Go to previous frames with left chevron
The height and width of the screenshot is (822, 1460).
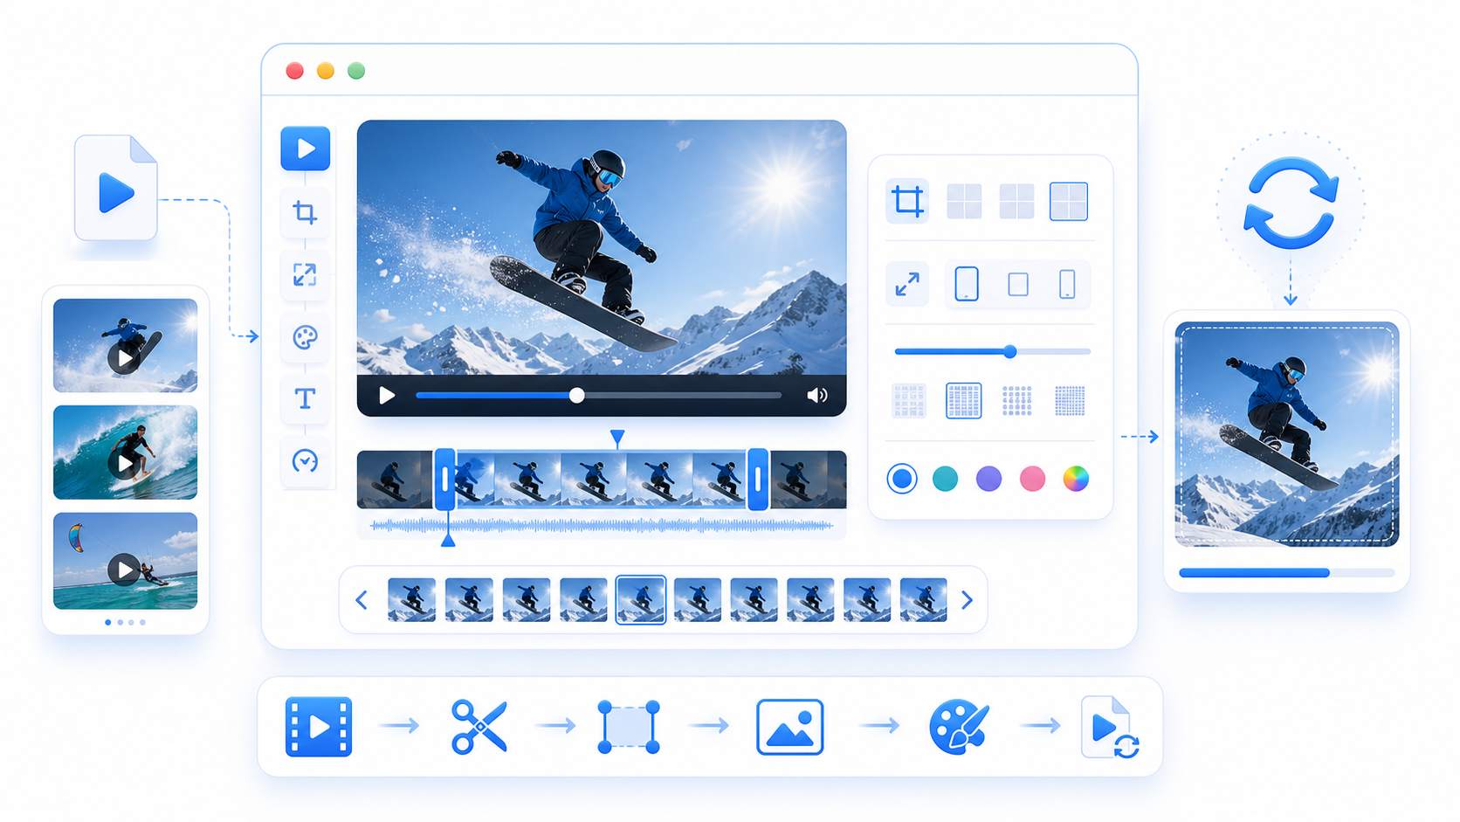[362, 600]
